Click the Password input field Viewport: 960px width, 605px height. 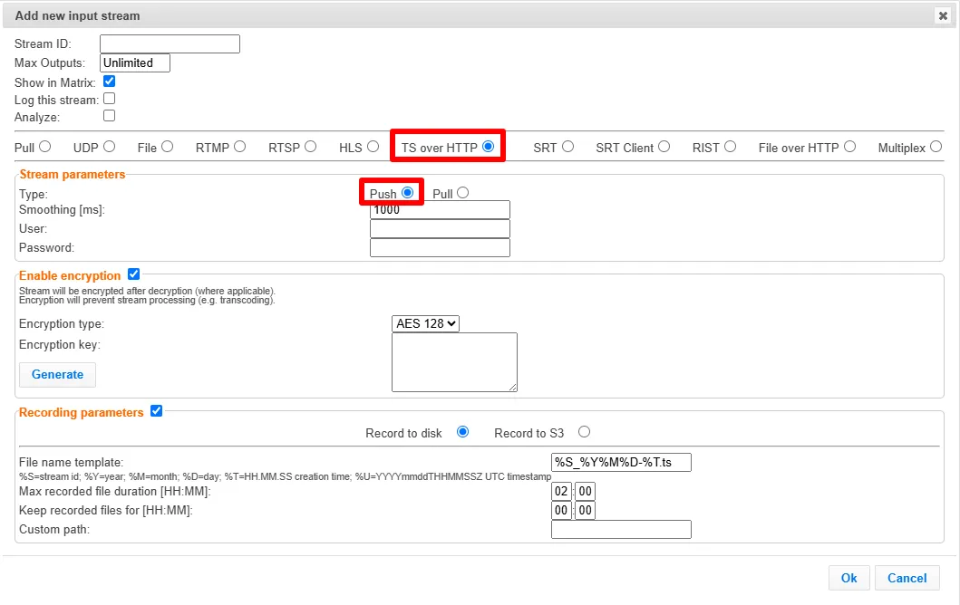tap(440, 248)
